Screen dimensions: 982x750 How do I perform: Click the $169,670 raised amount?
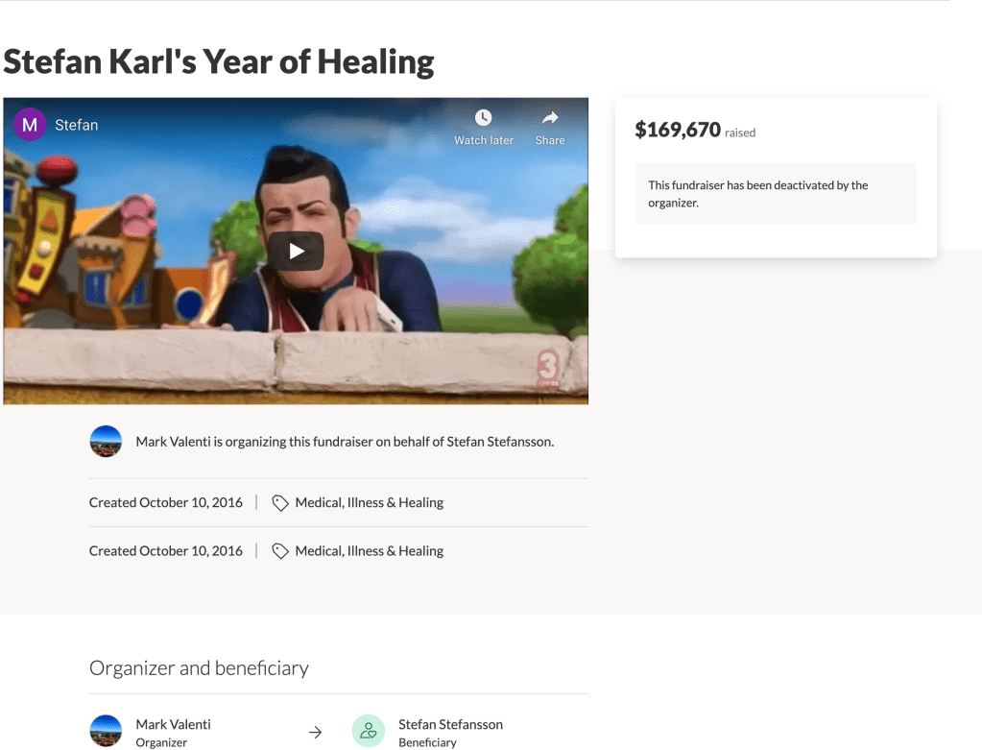[678, 130]
